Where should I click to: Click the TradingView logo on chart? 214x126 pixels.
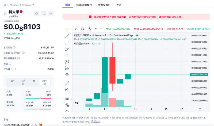(77, 103)
